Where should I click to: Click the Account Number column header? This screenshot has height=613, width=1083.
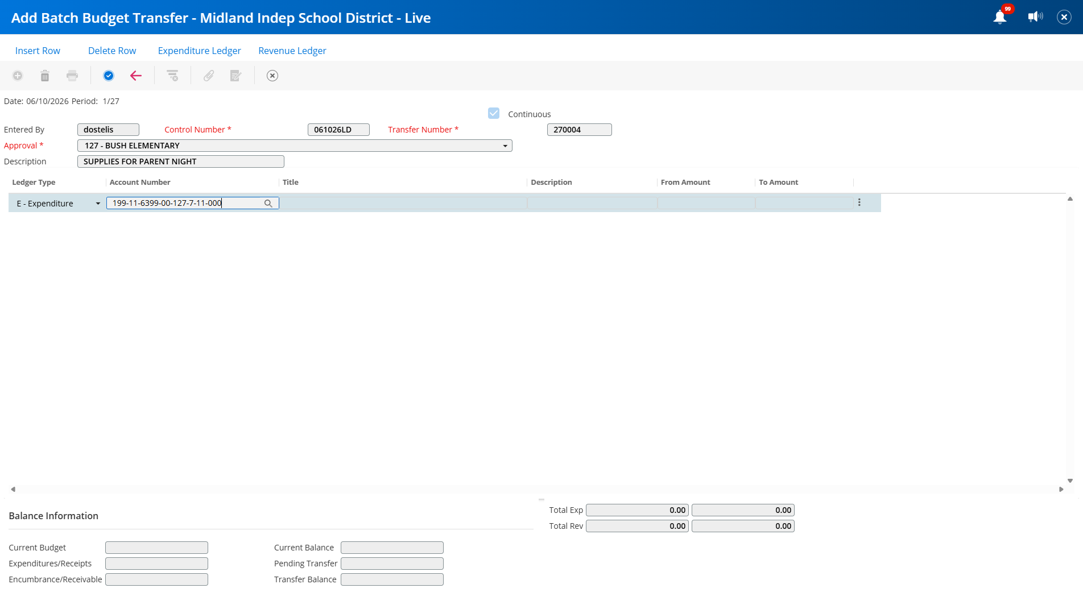140,183
